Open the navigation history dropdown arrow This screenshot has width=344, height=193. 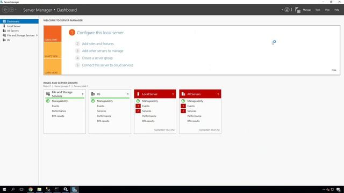tap(16, 10)
